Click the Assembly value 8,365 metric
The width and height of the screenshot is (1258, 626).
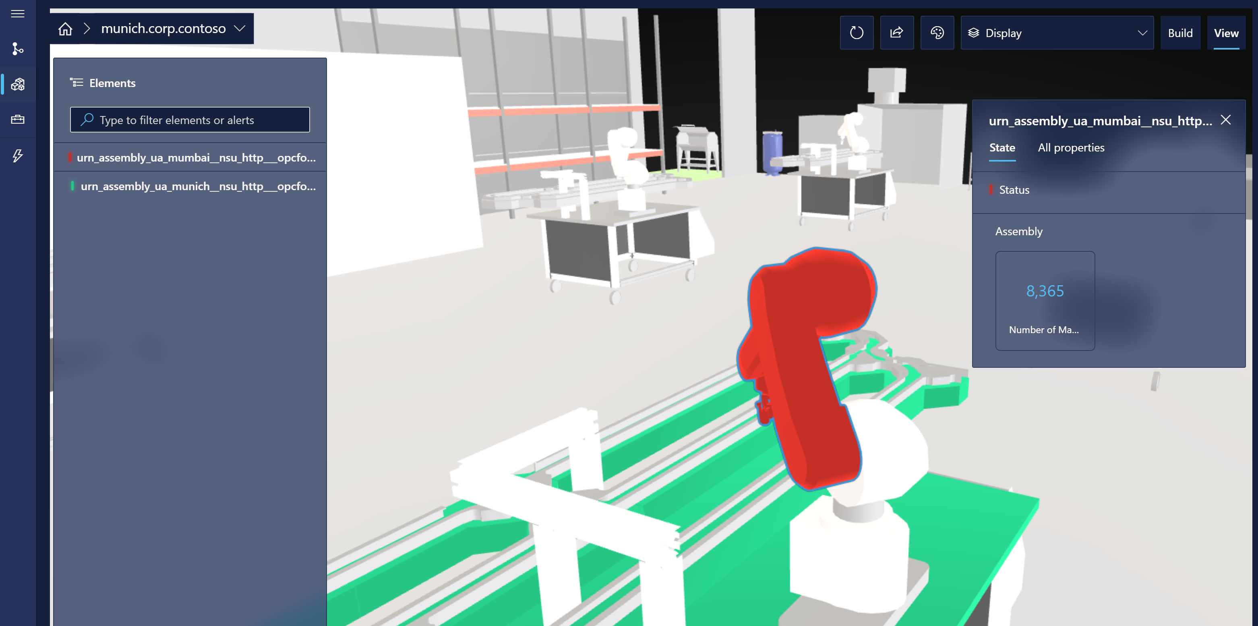click(x=1044, y=290)
